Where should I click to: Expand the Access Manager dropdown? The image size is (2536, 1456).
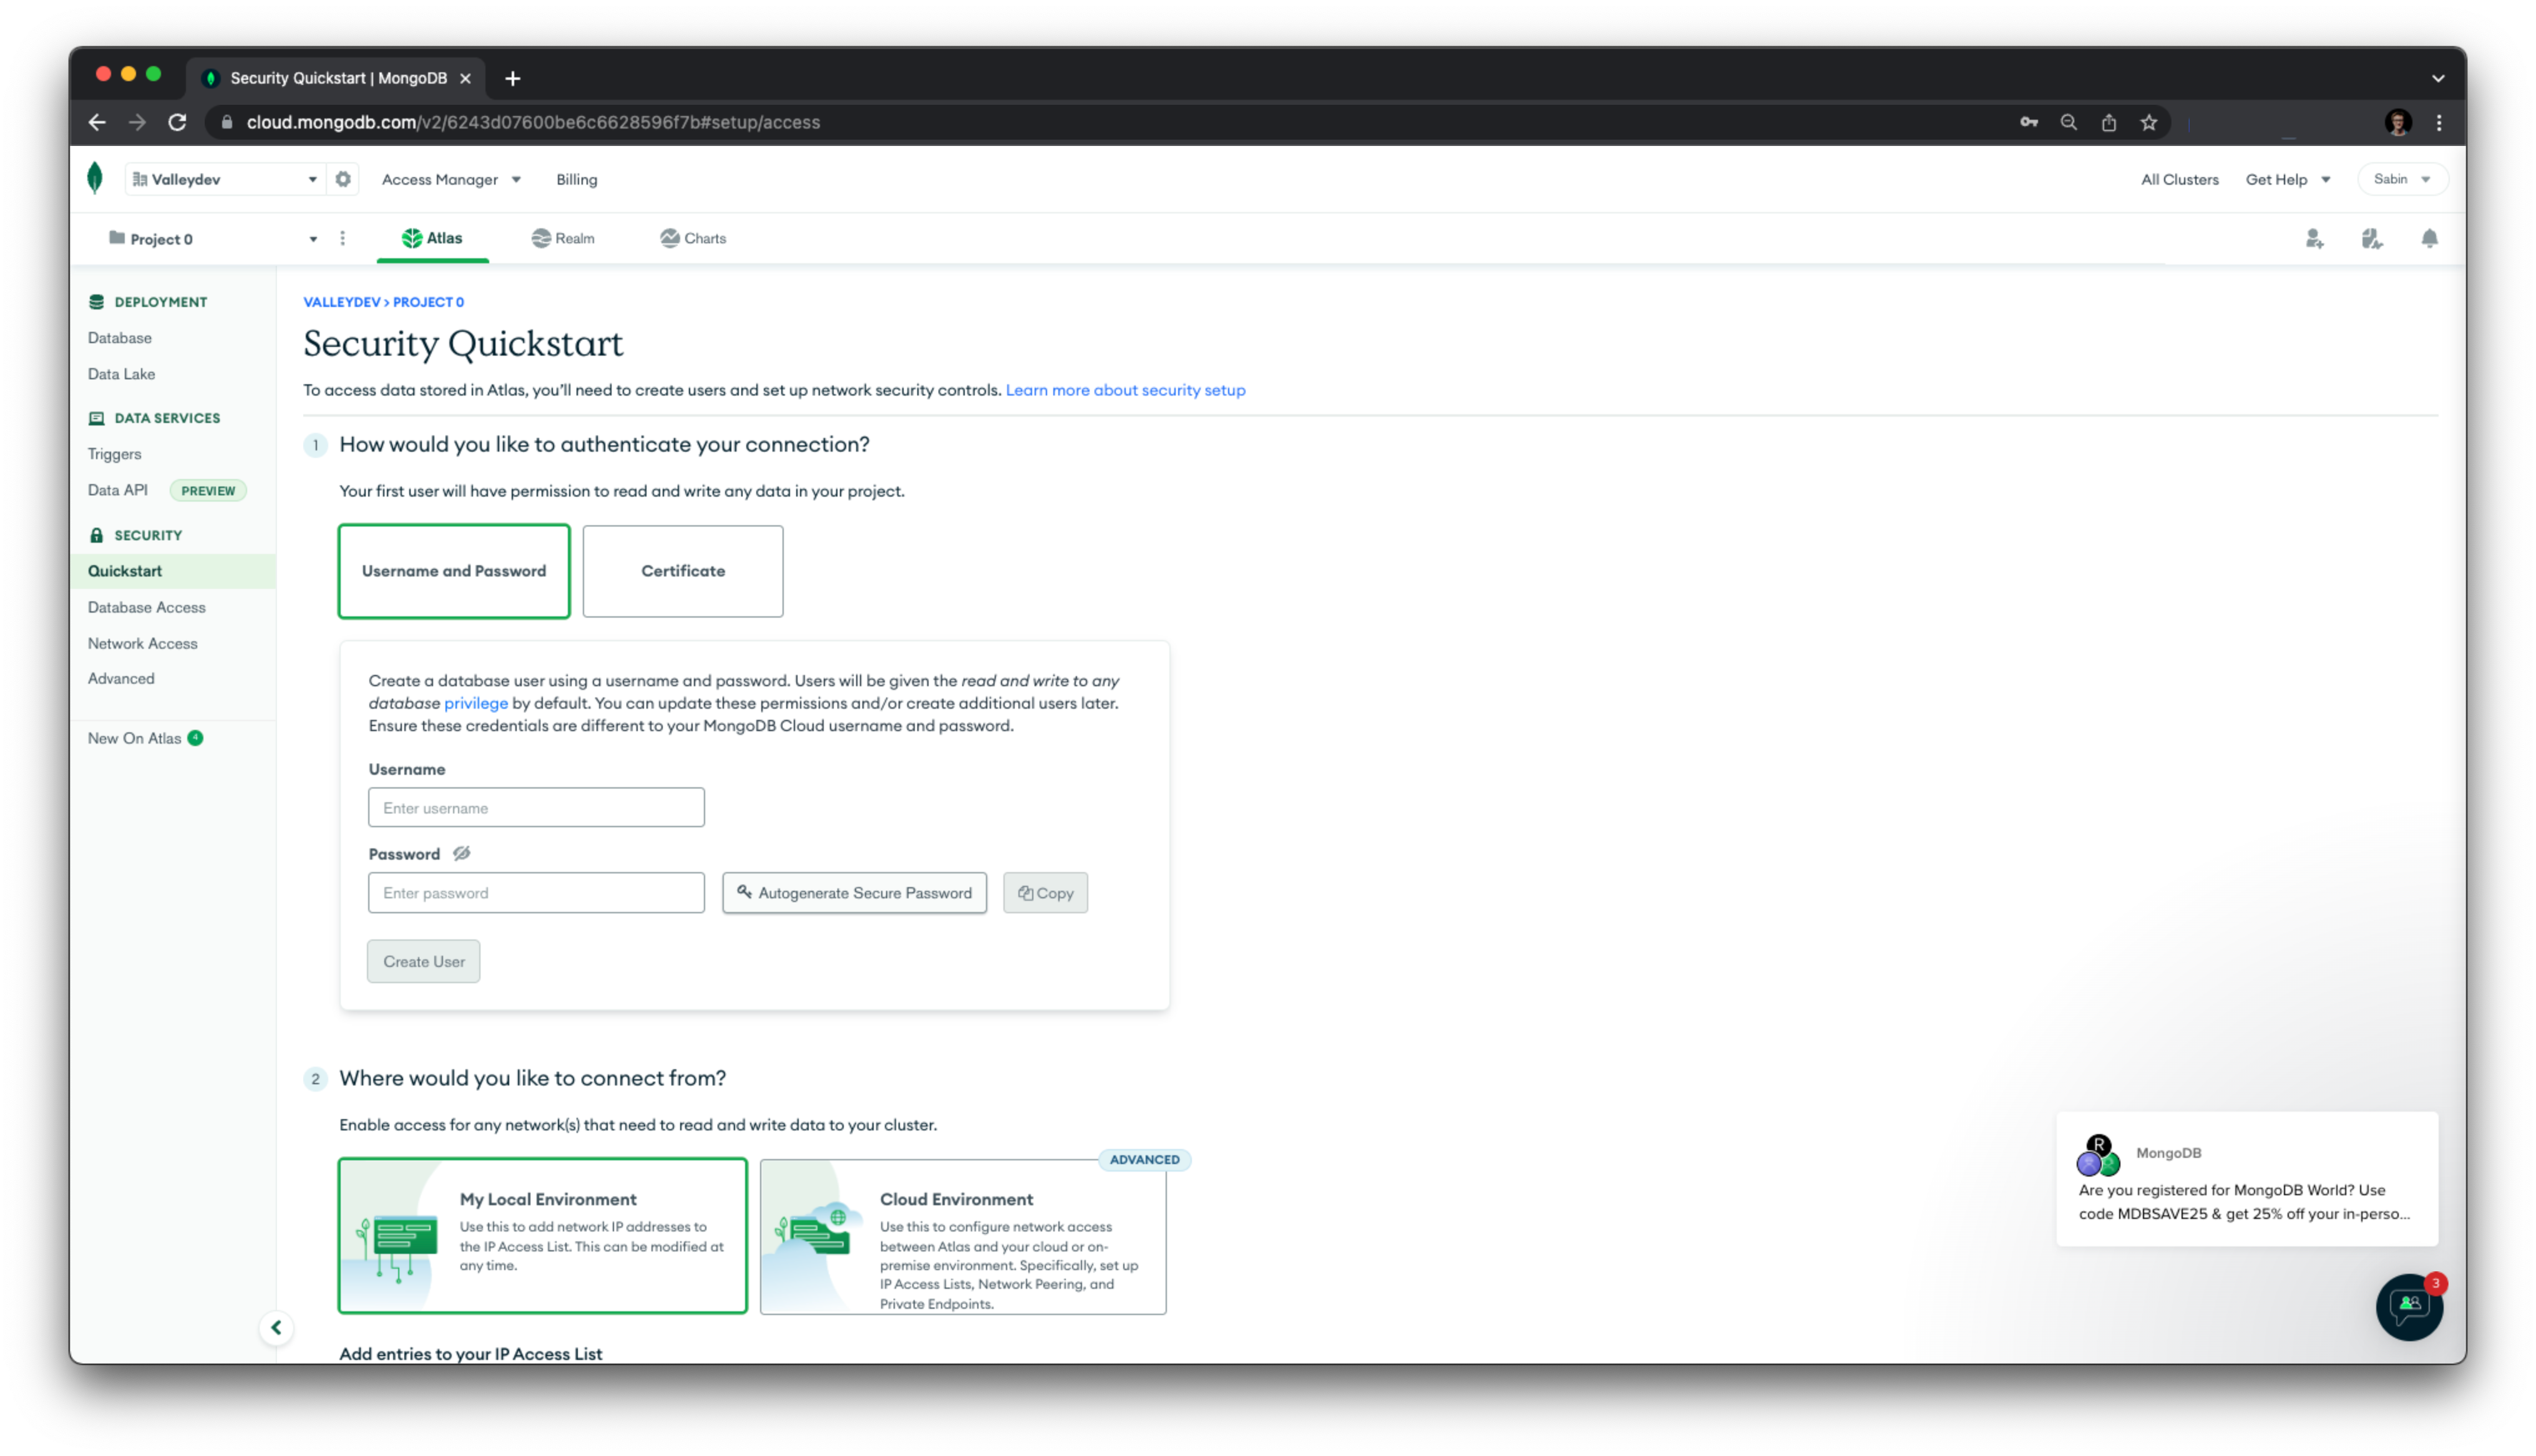tap(451, 179)
